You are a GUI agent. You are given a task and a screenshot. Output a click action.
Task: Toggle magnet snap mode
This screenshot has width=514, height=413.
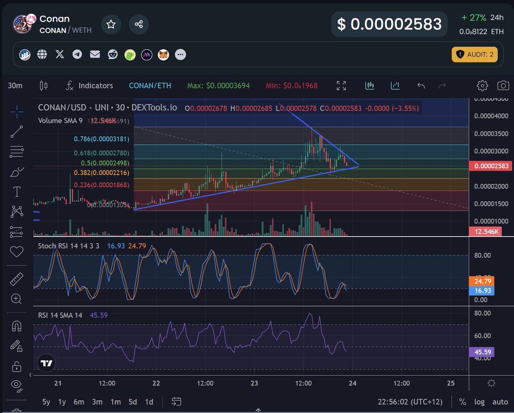tap(17, 326)
